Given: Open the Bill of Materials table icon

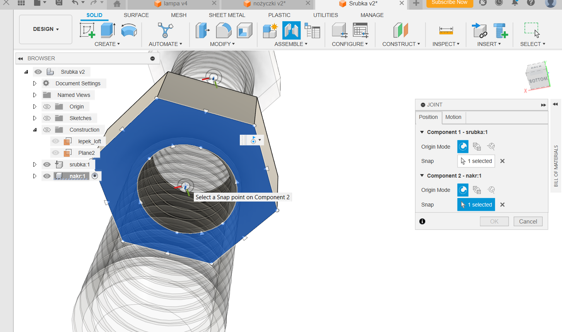Looking at the screenshot, I should [x=312, y=30].
